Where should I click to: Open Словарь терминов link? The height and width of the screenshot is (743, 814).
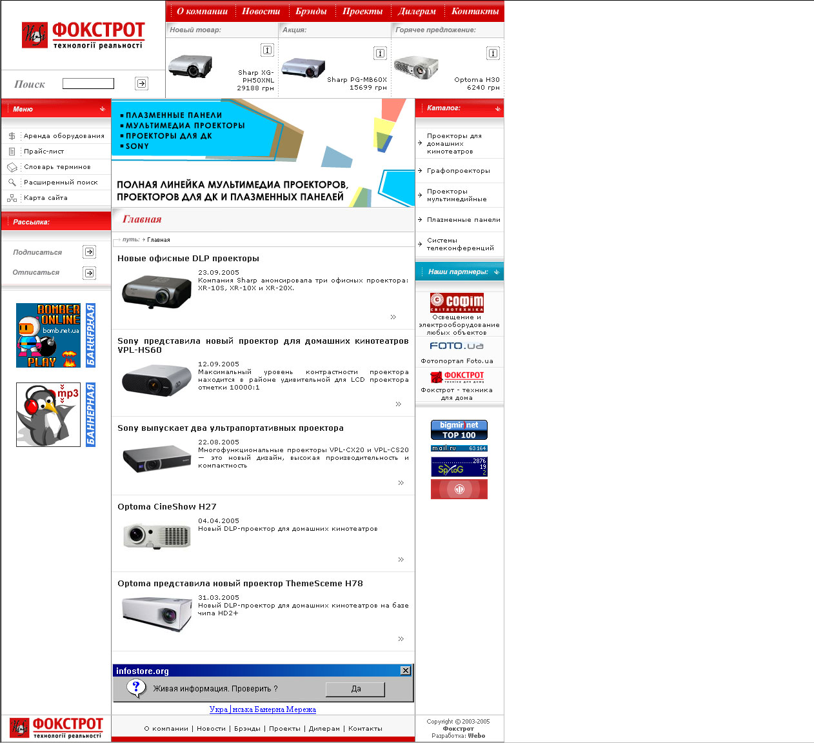tap(57, 167)
